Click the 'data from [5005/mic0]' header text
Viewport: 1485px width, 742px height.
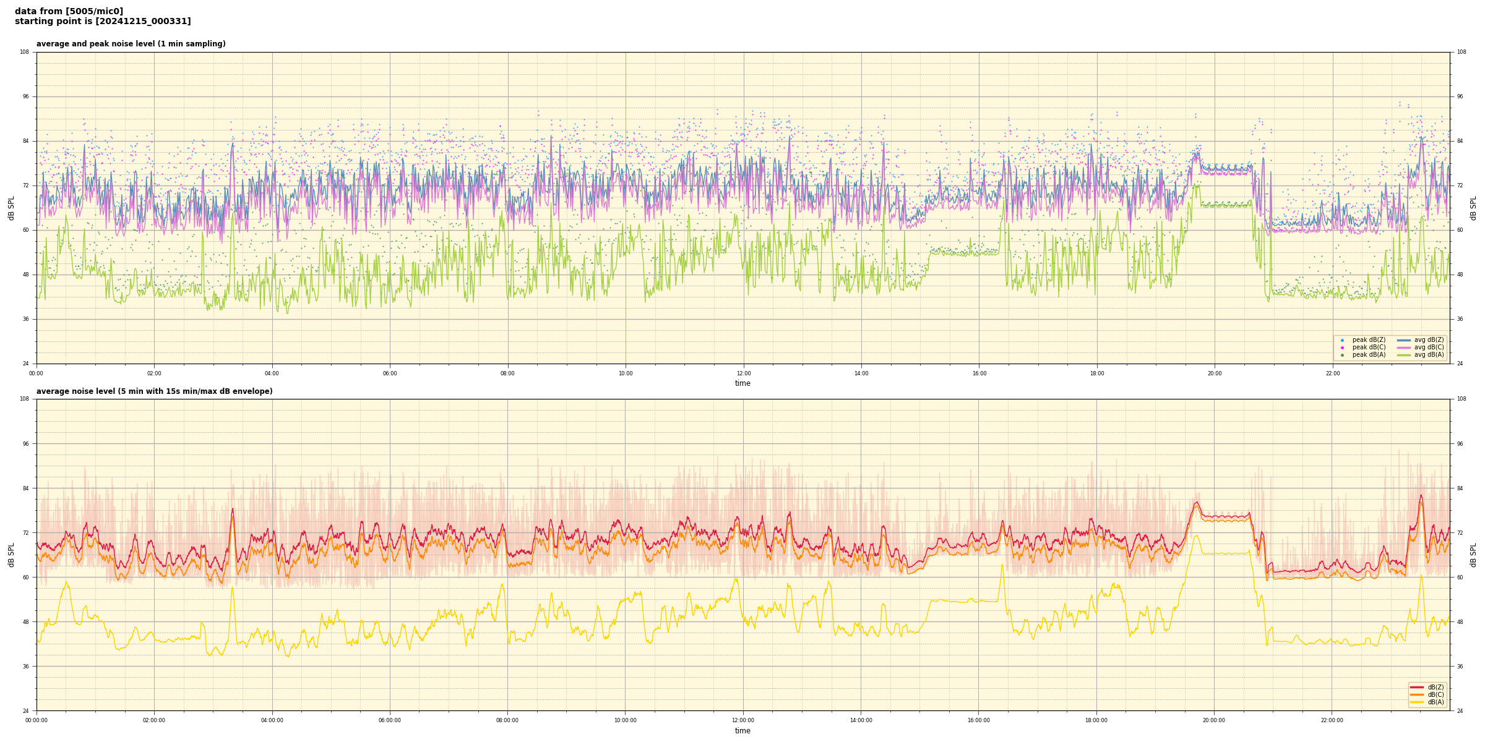[x=69, y=11]
